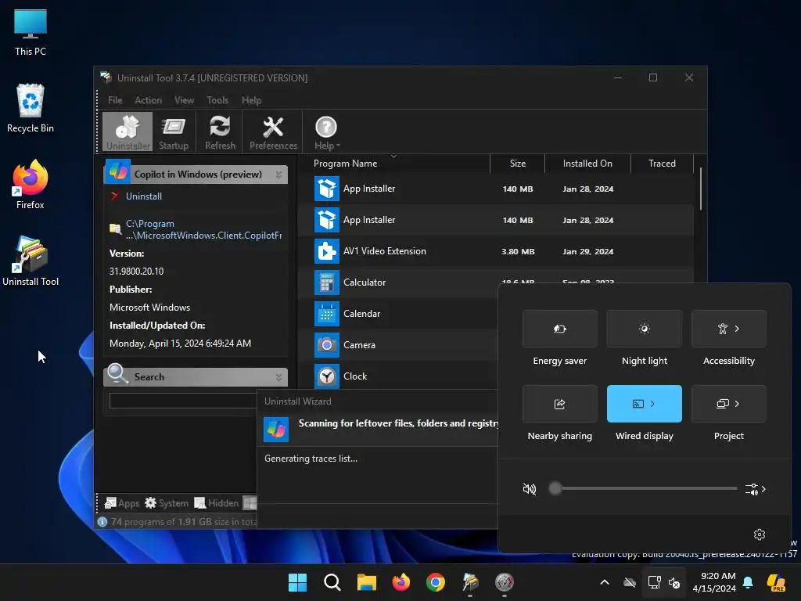Open Copilot preview taskbar icon

(x=776, y=582)
